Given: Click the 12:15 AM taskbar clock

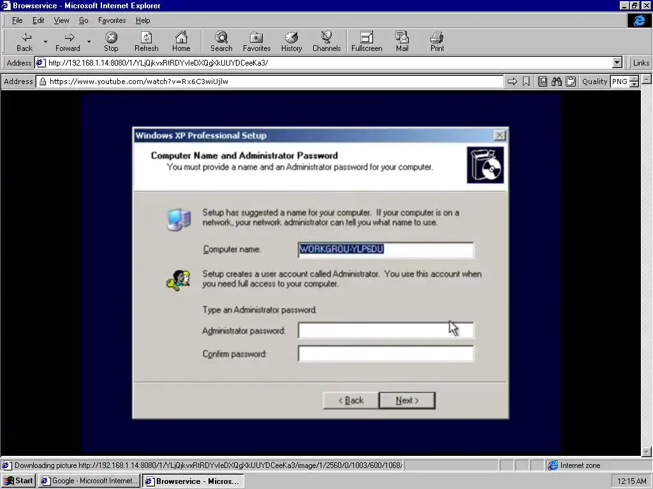Looking at the screenshot, I should point(631,481).
